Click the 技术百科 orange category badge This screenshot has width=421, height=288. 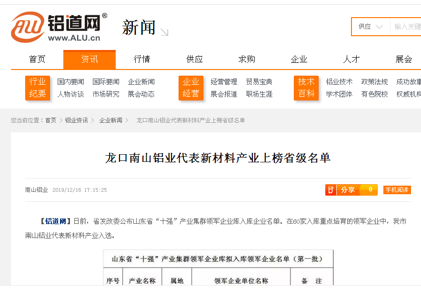pos(306,88)
